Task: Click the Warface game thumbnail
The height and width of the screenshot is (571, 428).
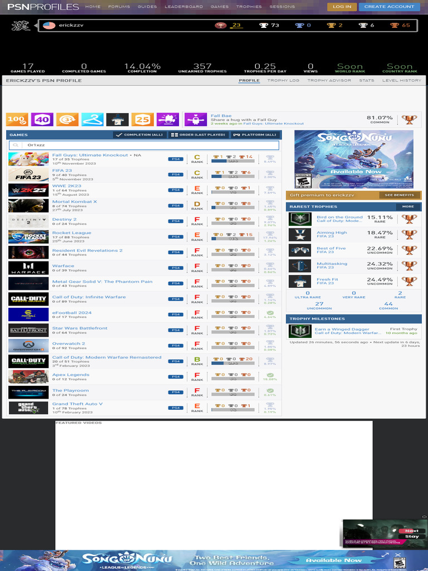Action: click(x=28, y=268)
